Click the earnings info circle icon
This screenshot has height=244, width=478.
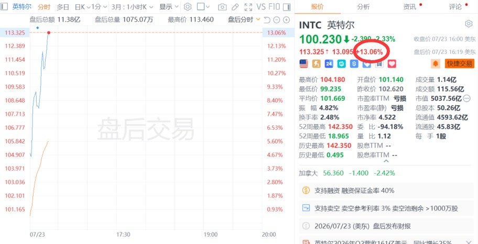tap(306, 226)
